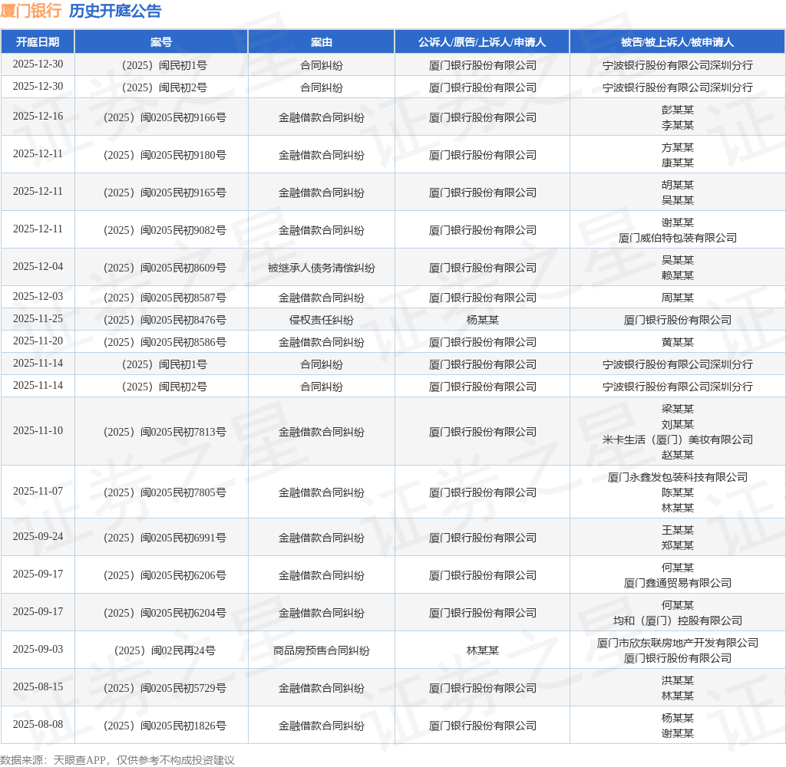Viewport: 786px width, 767px height.
Task: Select case number (2025）闽0205民初1826号
Action: pos(165,726)
